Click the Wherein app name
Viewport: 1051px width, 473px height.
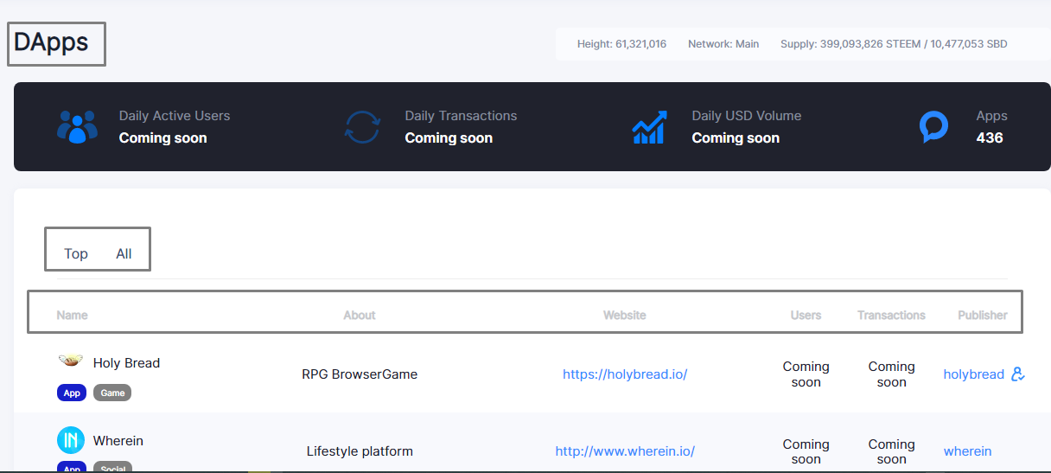(x=118, y=441)
